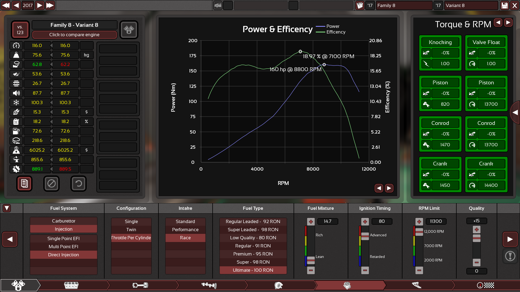The height and width of the screenshot is (292, 520).
Task: Increase the RPM Limit with the plus button
Action: (x=419, y=222)
